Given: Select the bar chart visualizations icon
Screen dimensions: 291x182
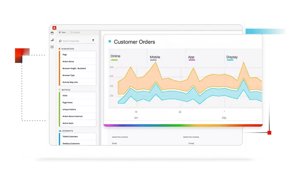Looking at the screenshot, I should (52, 40).
